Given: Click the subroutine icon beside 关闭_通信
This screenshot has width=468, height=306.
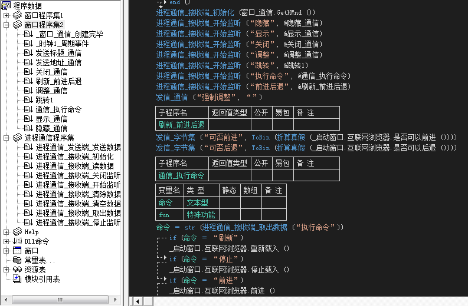Looking at the screenshot, I should click(28, 72).
